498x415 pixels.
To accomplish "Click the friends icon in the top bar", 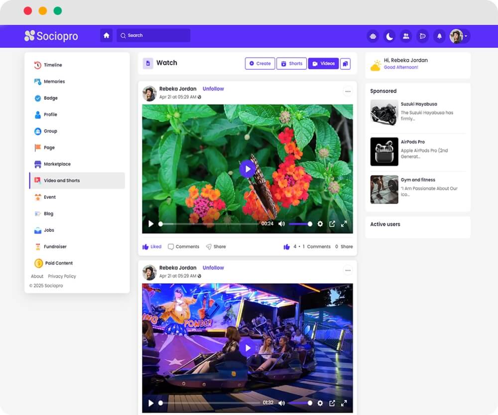I will coord(406,36).
